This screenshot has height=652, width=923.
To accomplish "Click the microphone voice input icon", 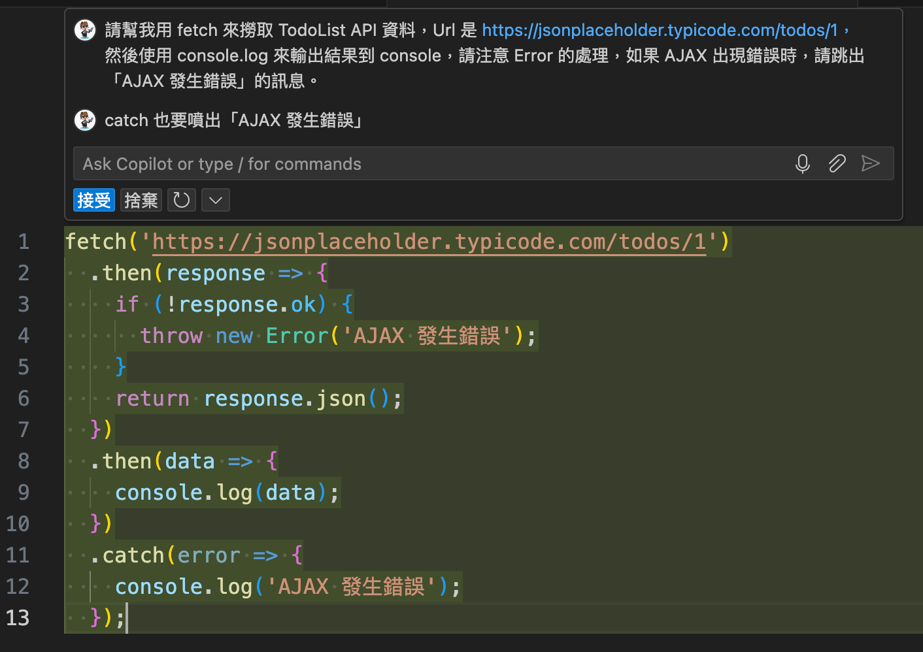I will pyautogui.click(x=802, y=163).
